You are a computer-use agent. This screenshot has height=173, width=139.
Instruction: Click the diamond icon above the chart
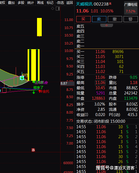(x=53, y=8)
